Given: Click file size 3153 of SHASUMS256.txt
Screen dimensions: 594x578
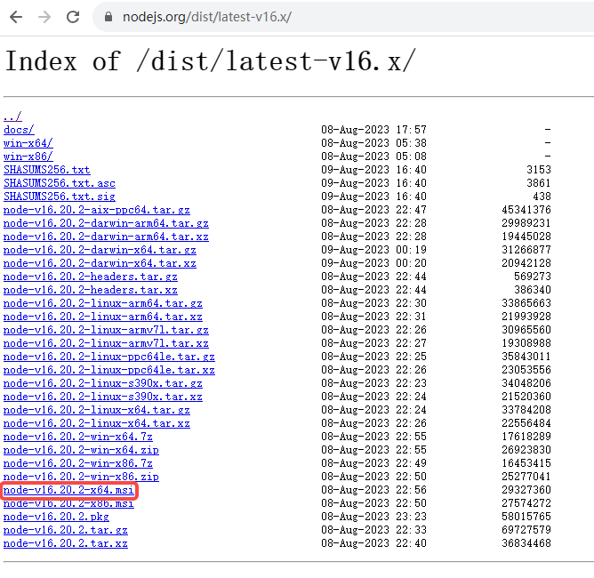Looking at the screenshot, I should click(539, 170).
